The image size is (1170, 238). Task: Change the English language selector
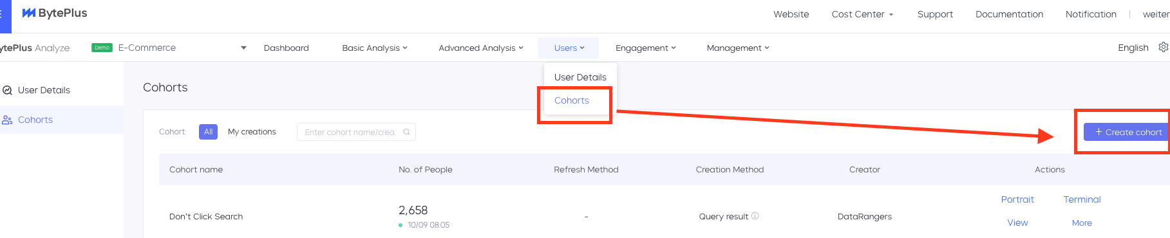point(1133,48)
